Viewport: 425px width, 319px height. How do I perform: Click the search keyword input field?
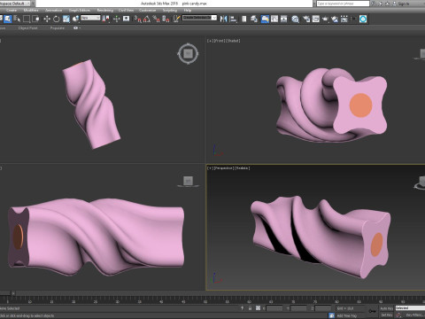(x=343, y=4)
